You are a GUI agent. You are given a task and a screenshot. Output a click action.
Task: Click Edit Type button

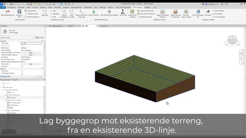coord(40,38)
